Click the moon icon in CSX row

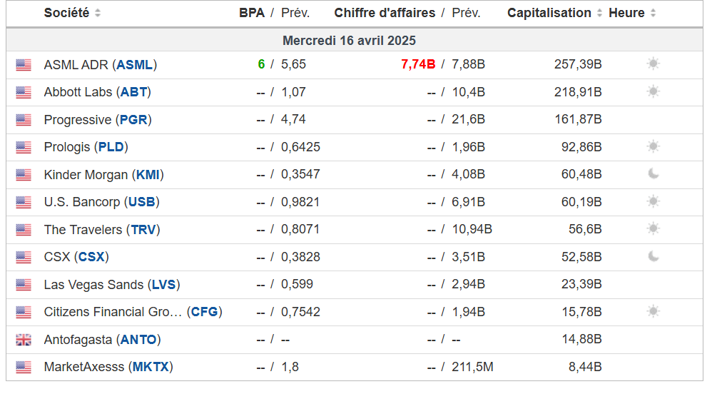coord(653,256)
